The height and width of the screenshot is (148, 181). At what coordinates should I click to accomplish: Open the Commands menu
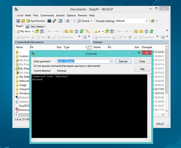(47, 15)
